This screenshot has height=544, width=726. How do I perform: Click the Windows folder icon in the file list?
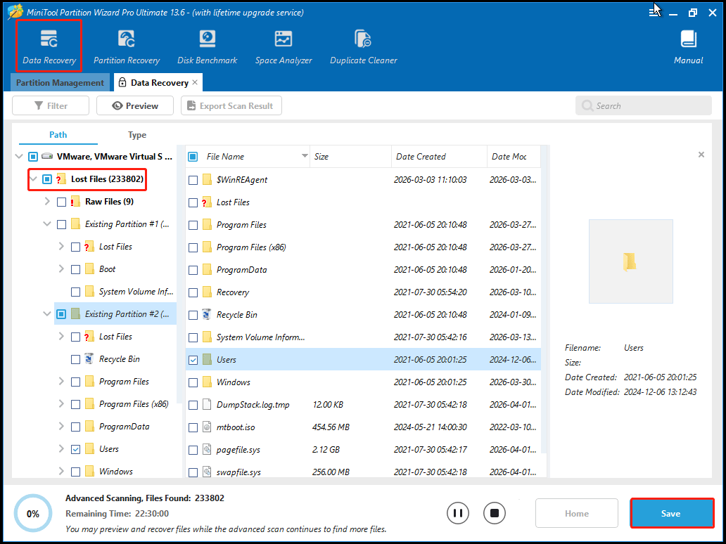pos(207,382)
